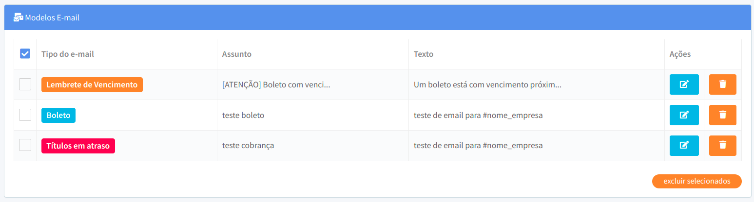754x202 pixels.
Task: Edit the Boleto email template
Action: click(684, 115)
